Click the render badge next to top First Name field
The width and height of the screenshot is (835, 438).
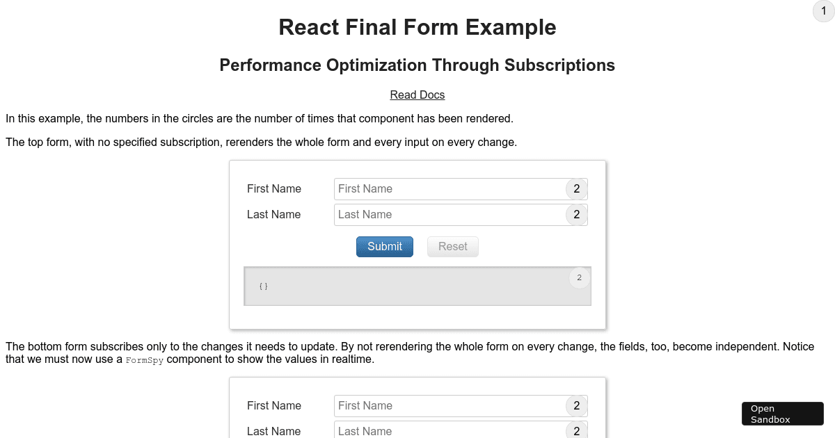(x=576, y=188)
